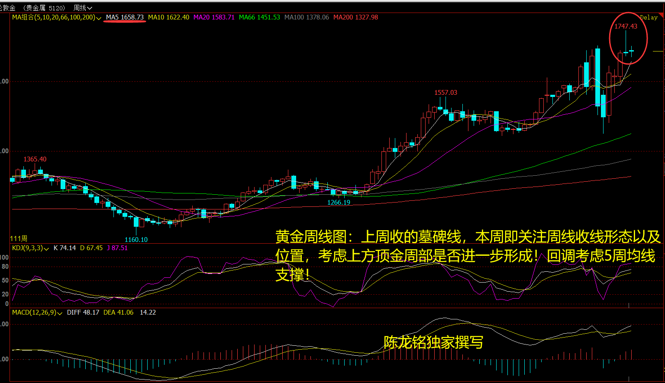Click the MACD histogram value 14.22

click(148, 312)
